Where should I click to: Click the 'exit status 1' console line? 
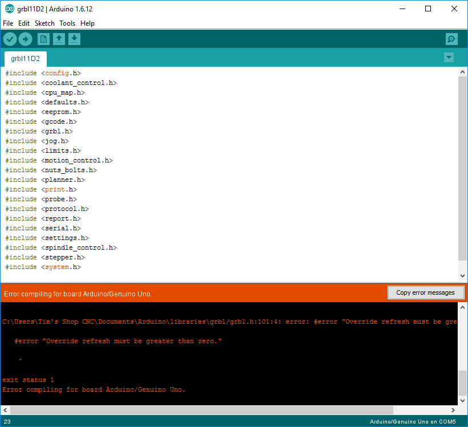coord(29,380)
